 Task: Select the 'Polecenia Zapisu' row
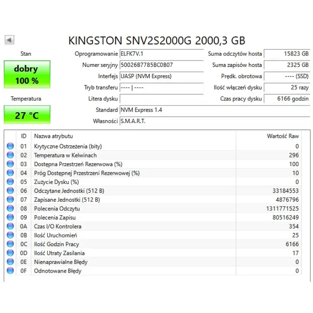click(x=153, y=217)
